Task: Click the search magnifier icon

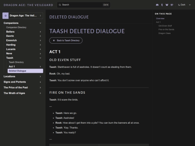Action: pos(60,5)
